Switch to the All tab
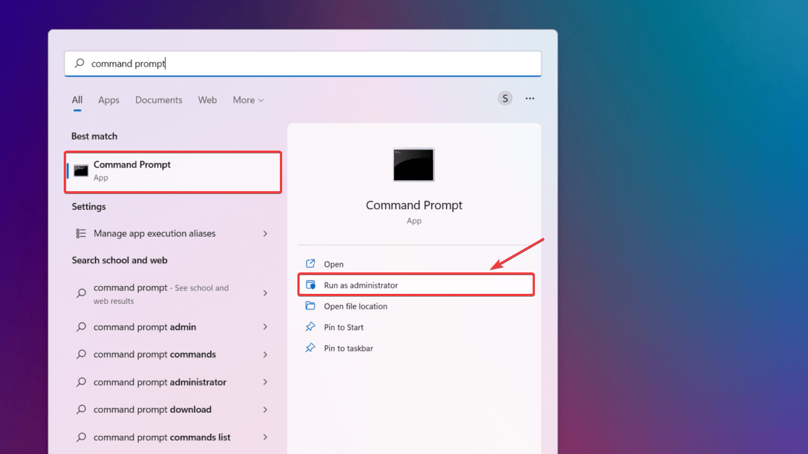 click(77, 100)
